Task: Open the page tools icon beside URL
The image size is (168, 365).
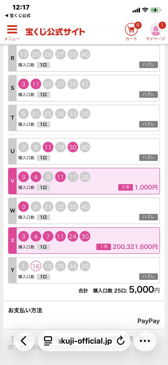Action: tap(47, 340)
